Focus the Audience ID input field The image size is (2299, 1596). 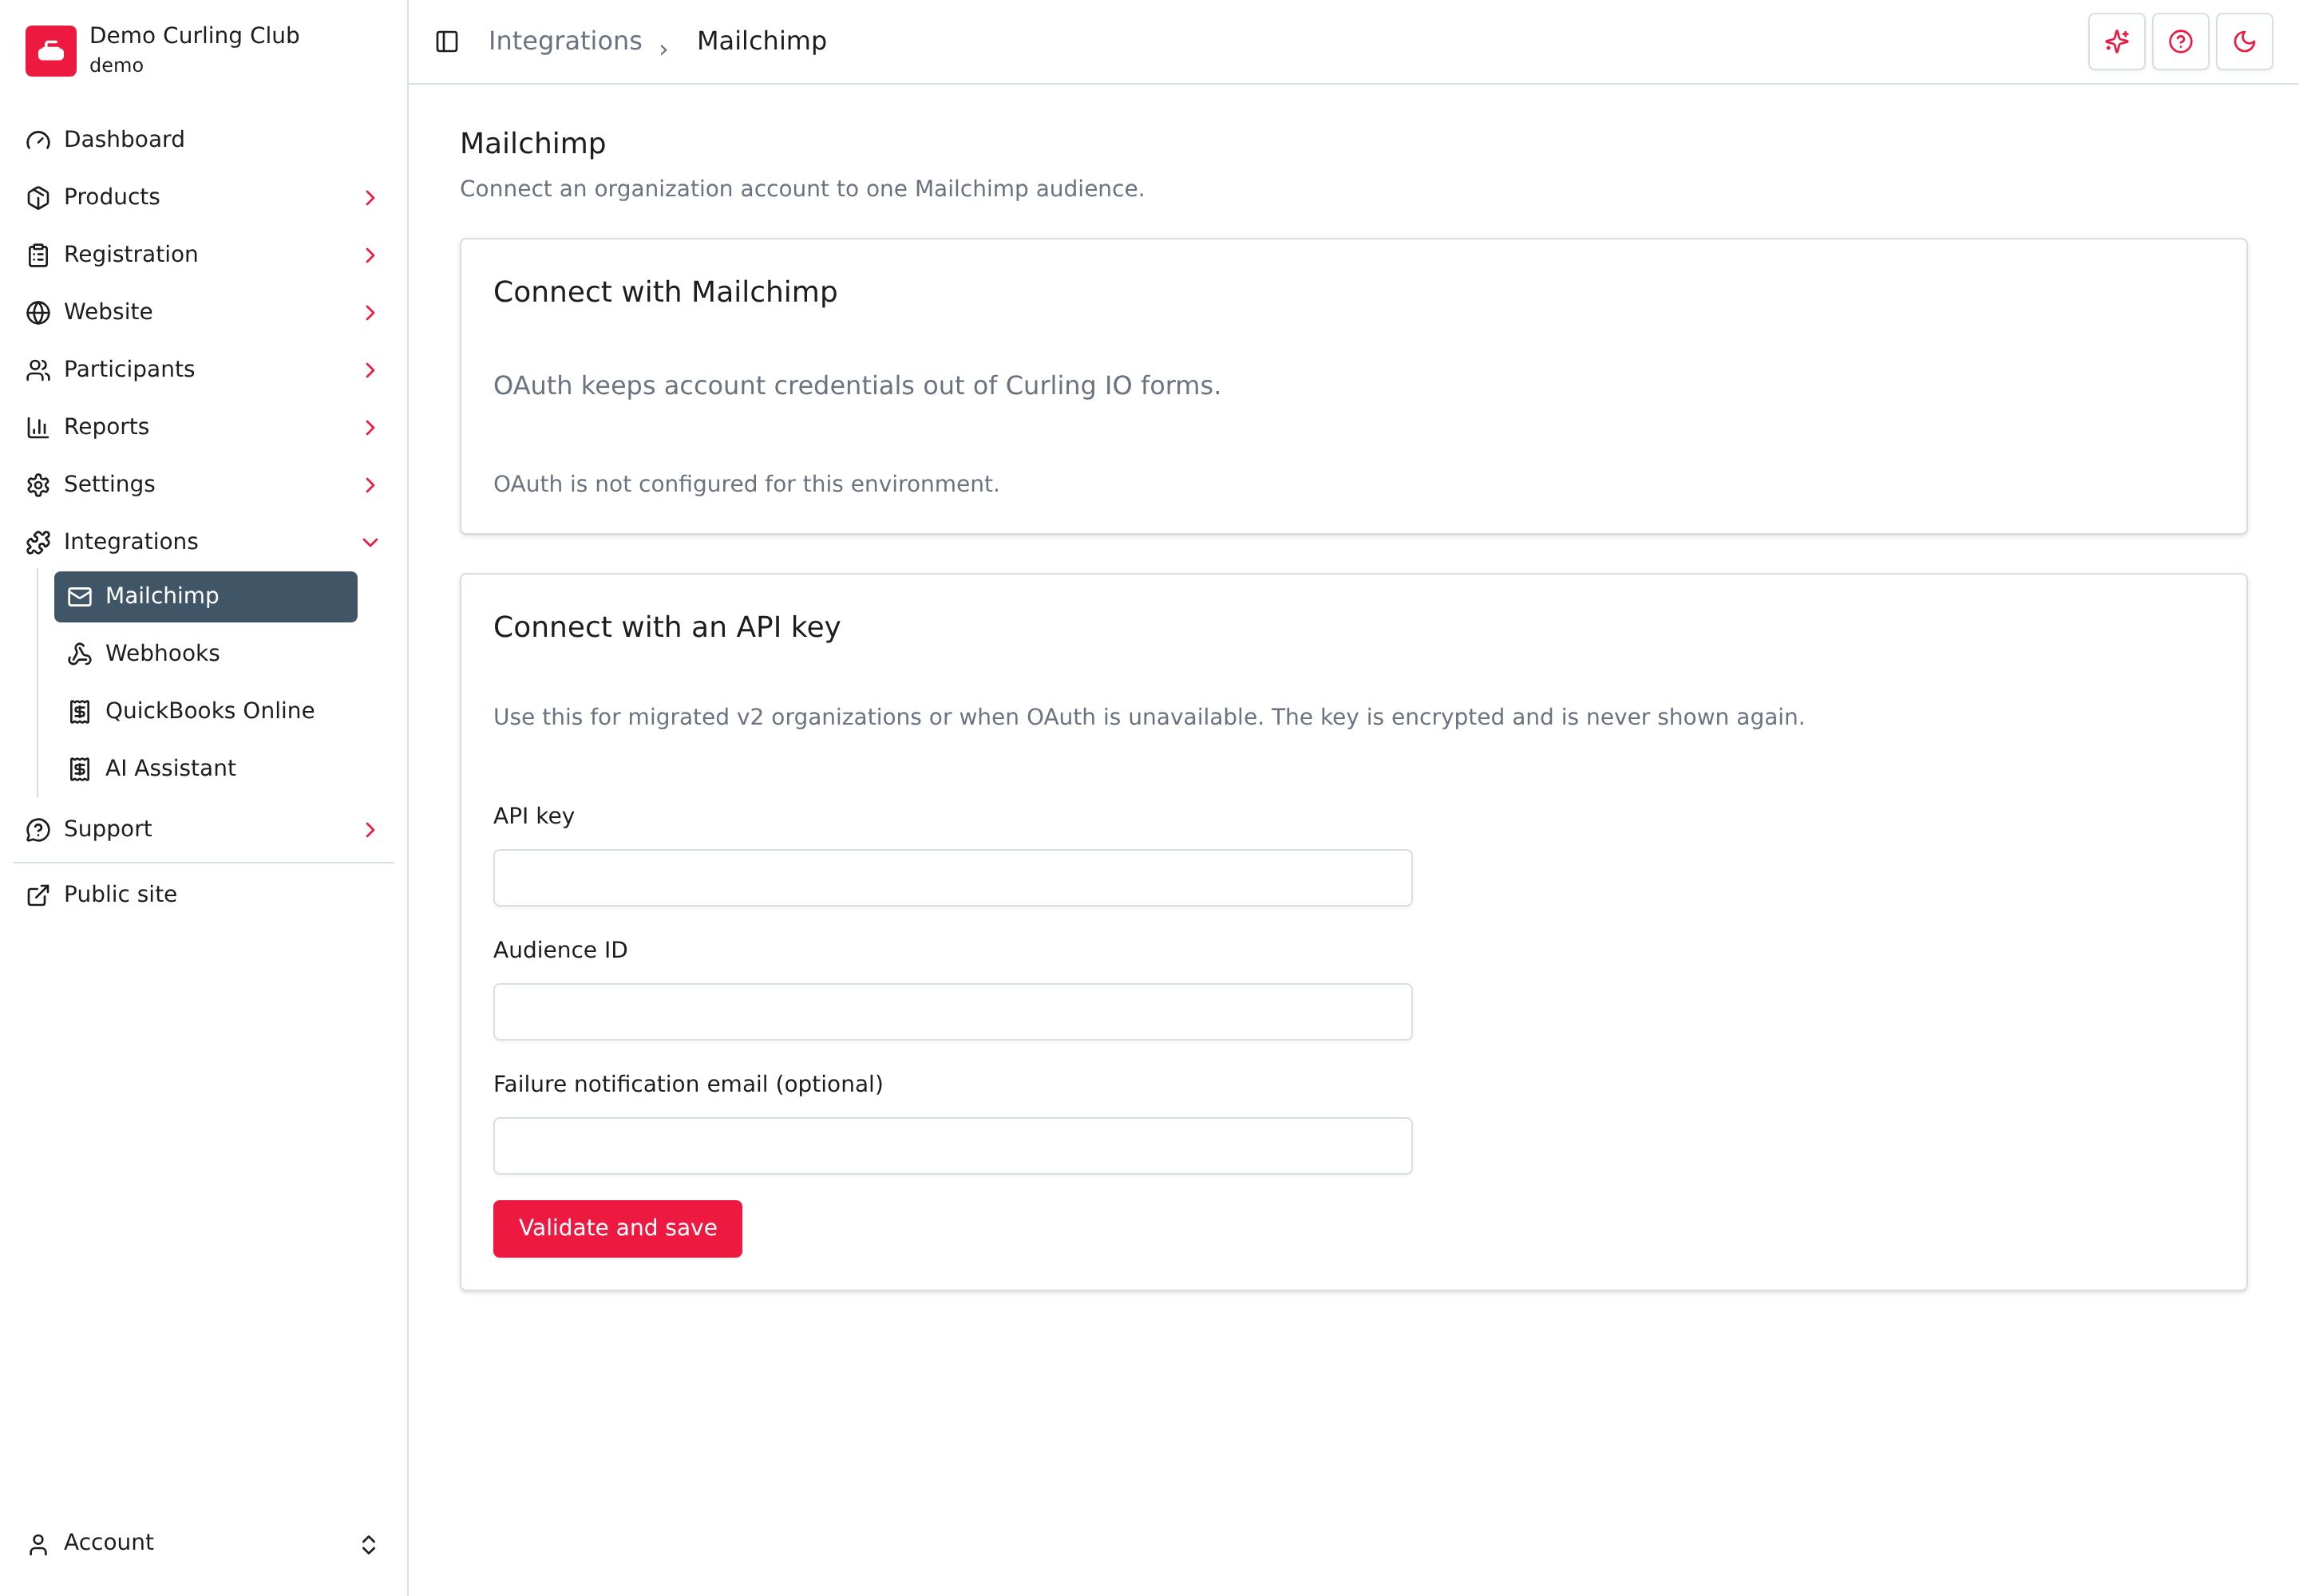point(952,1012)
